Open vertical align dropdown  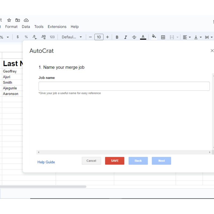coord(198,37)
